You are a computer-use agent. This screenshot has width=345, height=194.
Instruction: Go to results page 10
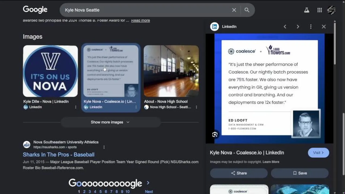(127, 192)
